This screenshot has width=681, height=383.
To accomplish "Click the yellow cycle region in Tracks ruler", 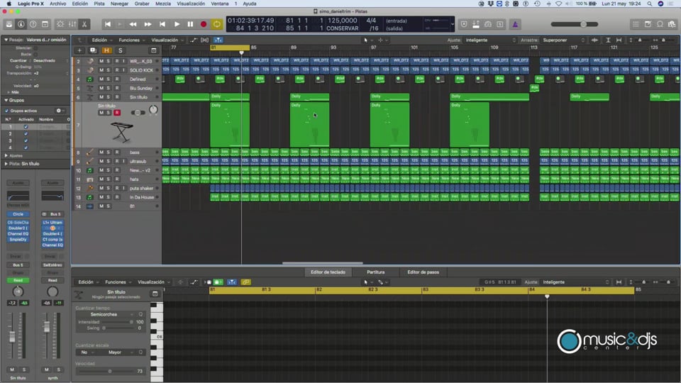I will (230, 48).
